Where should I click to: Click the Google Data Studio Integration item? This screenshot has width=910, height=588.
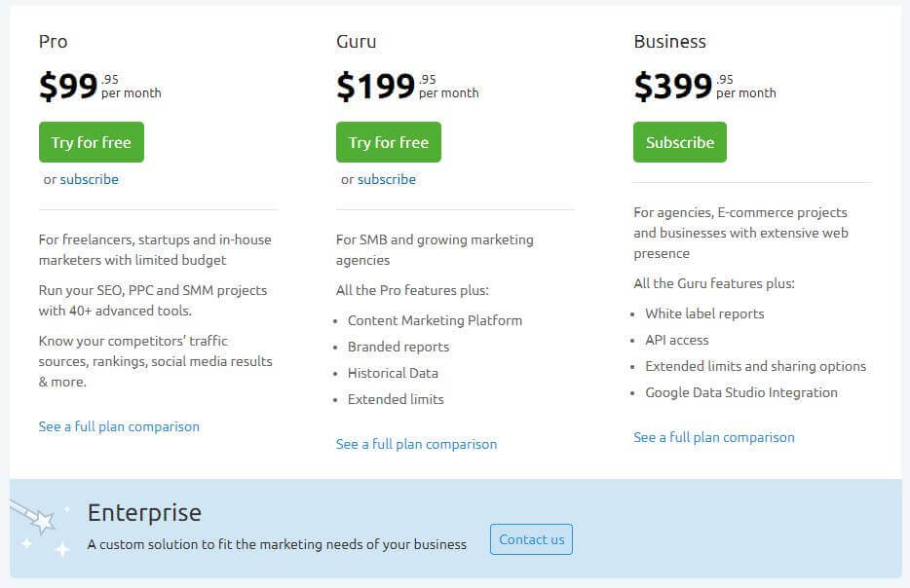click(x=741, y=392)
